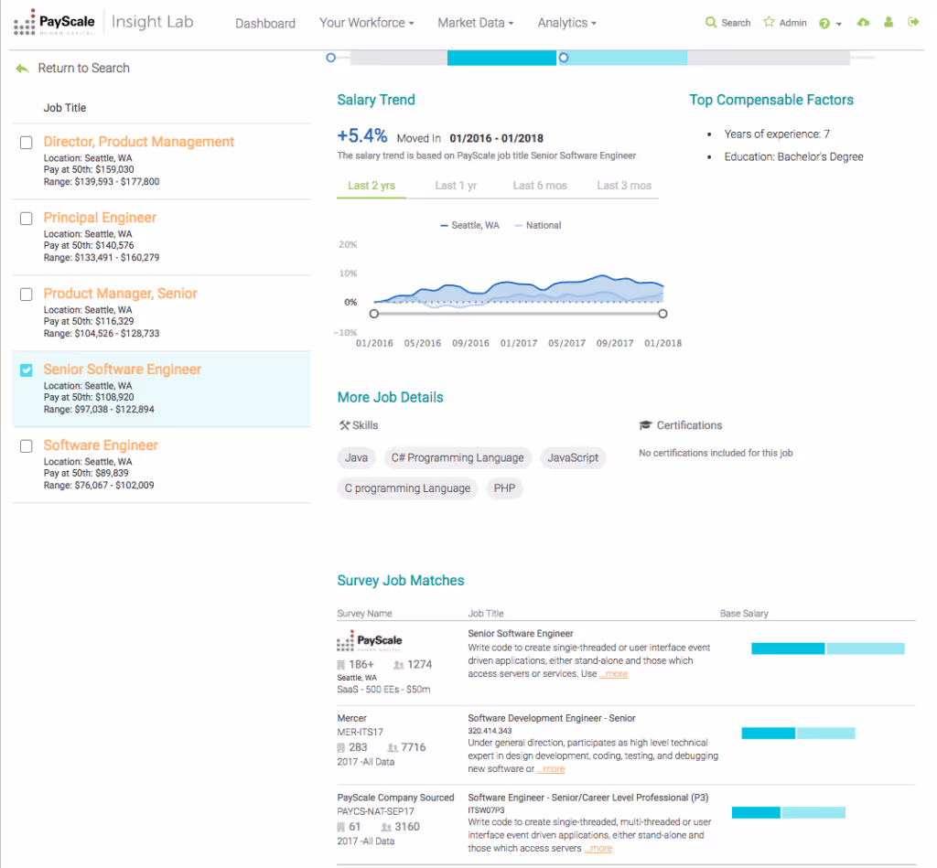Click the companies icon beside 61

tap(340, 827)
